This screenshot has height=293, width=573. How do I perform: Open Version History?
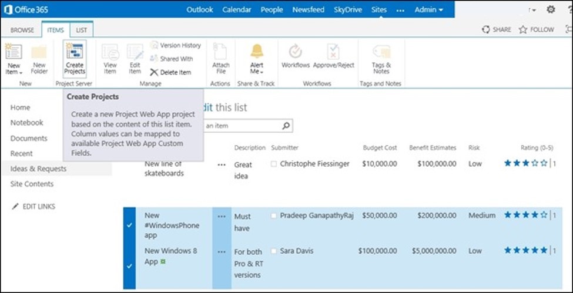pyautogui.click(x=175, y=45)
